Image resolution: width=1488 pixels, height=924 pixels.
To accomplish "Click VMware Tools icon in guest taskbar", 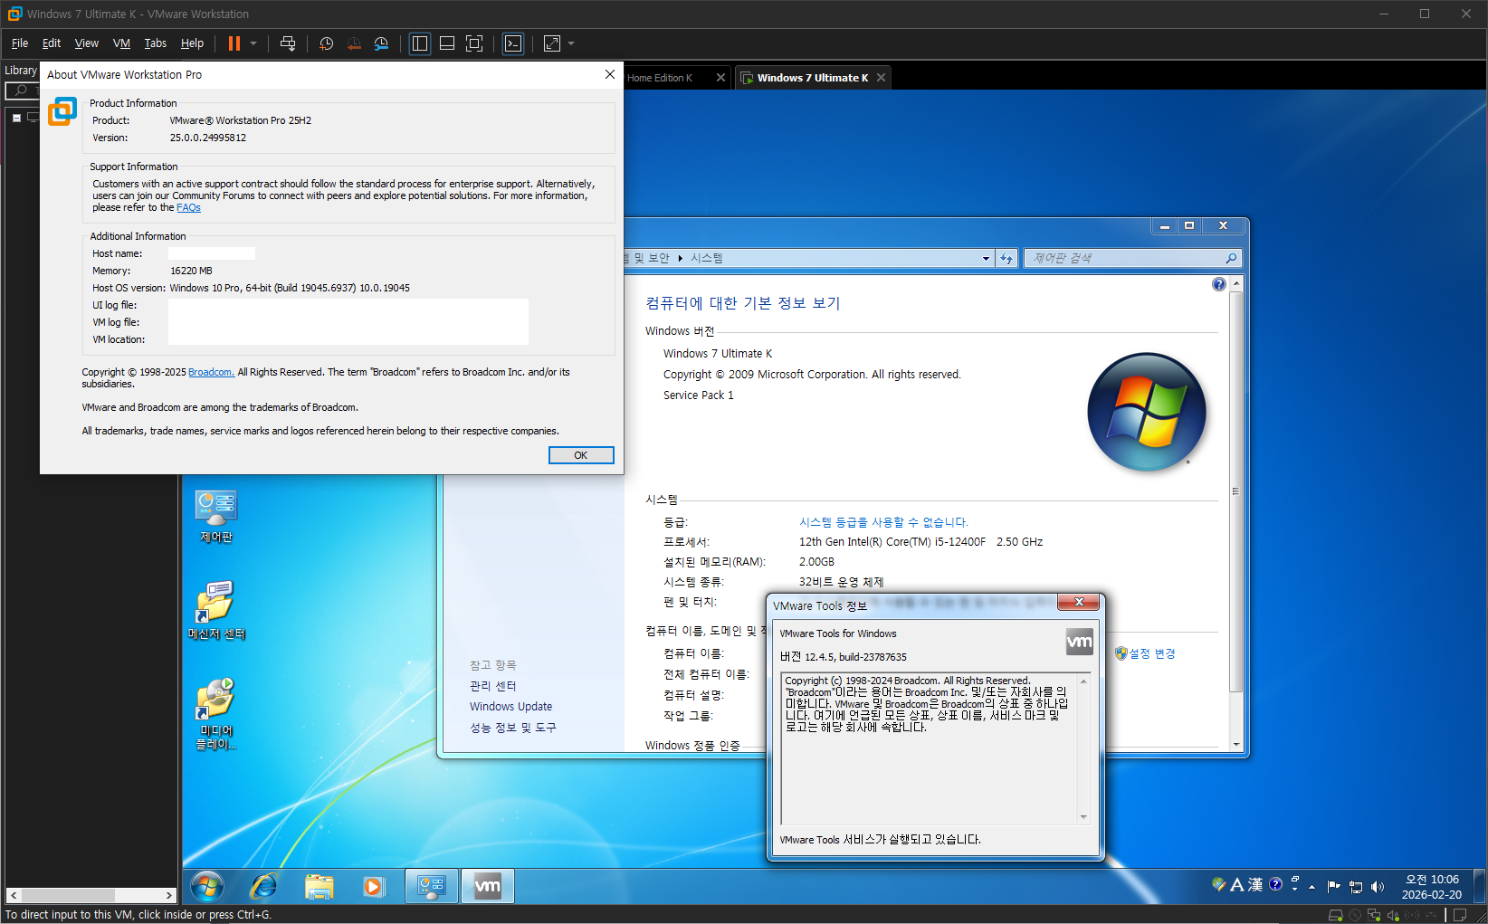I will point(488,886).
